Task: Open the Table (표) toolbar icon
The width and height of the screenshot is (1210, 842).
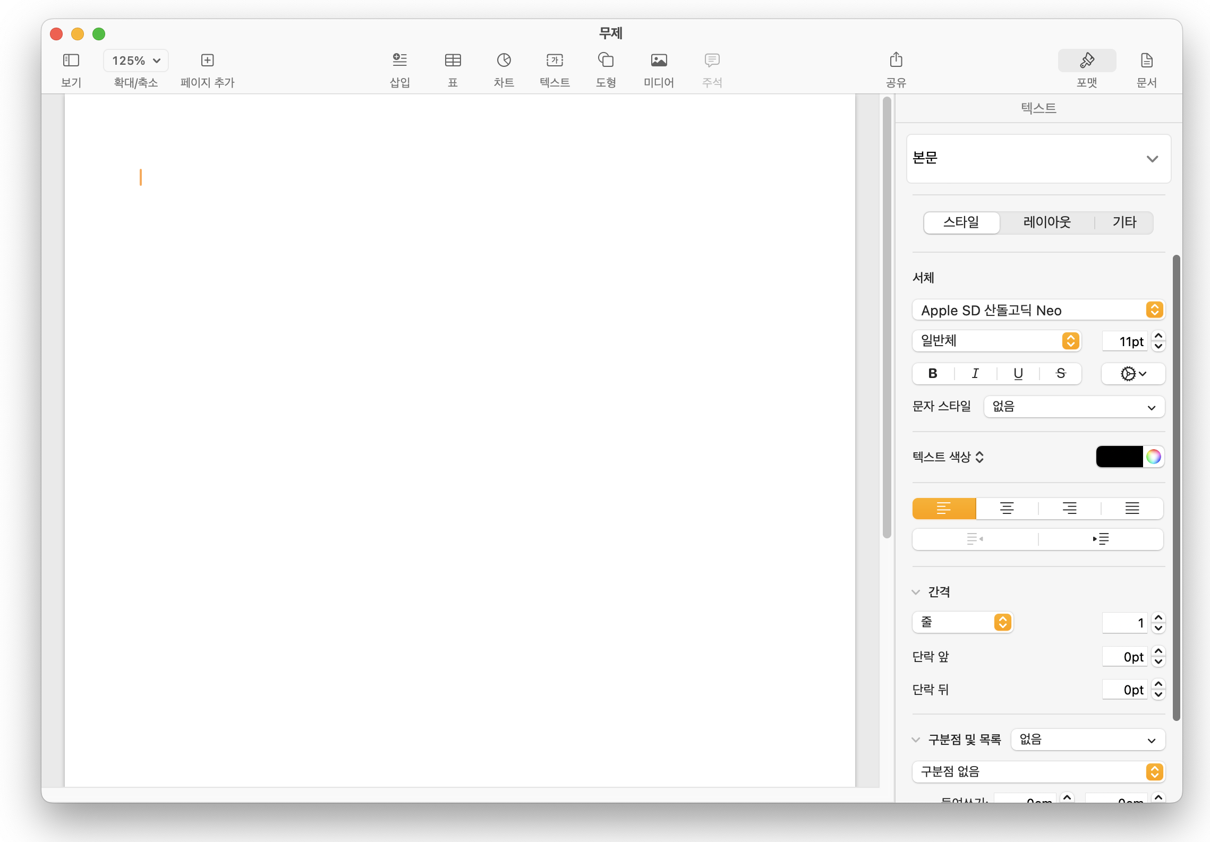Action: click(453, 60)
